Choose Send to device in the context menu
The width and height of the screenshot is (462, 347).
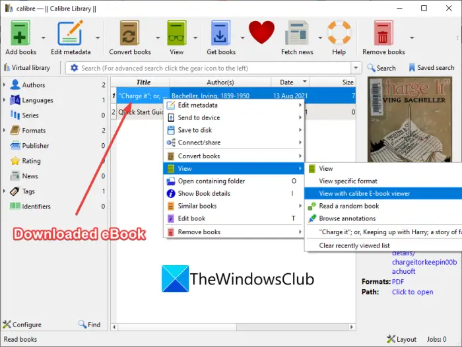pyautogui.click(x=234, y=117)
